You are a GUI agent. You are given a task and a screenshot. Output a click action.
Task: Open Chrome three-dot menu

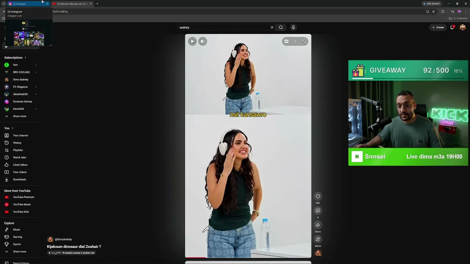tap(466, 12)
